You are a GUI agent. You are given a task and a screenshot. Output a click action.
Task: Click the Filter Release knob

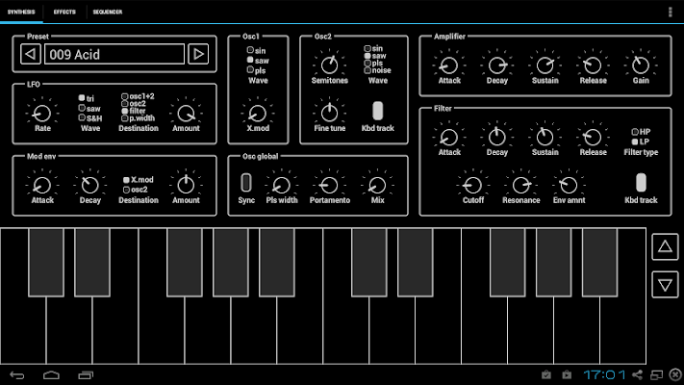[x=593, y=138]
